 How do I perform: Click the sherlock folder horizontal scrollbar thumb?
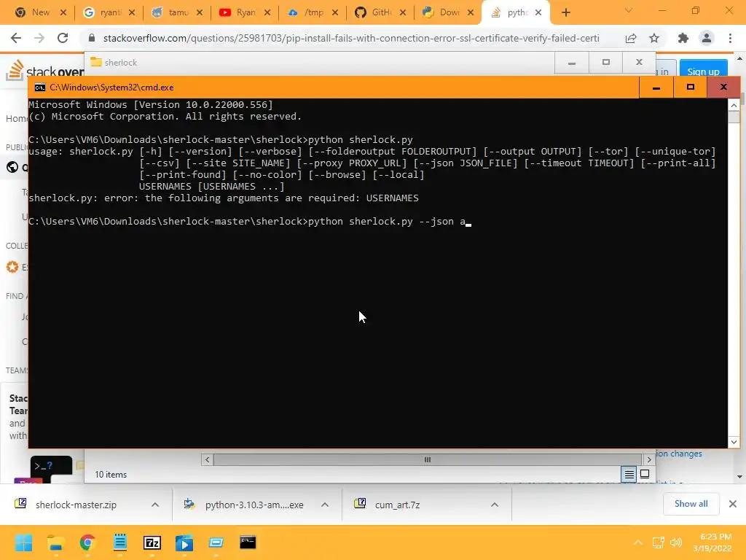coord(427,459)
